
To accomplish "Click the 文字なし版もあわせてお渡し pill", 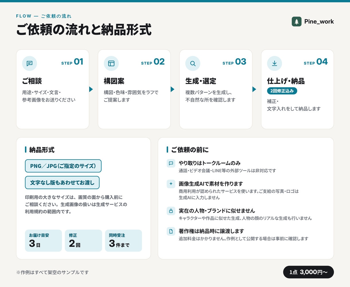I will (x=62, y=183).
